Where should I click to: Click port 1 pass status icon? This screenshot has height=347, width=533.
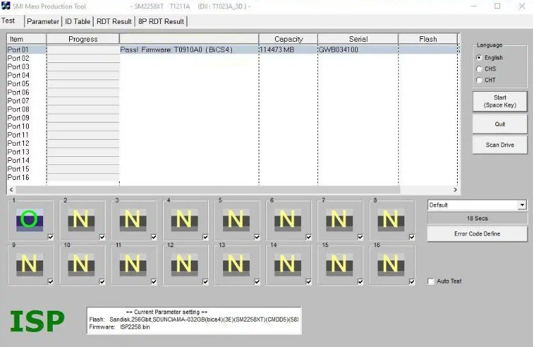tap(29, 220)
